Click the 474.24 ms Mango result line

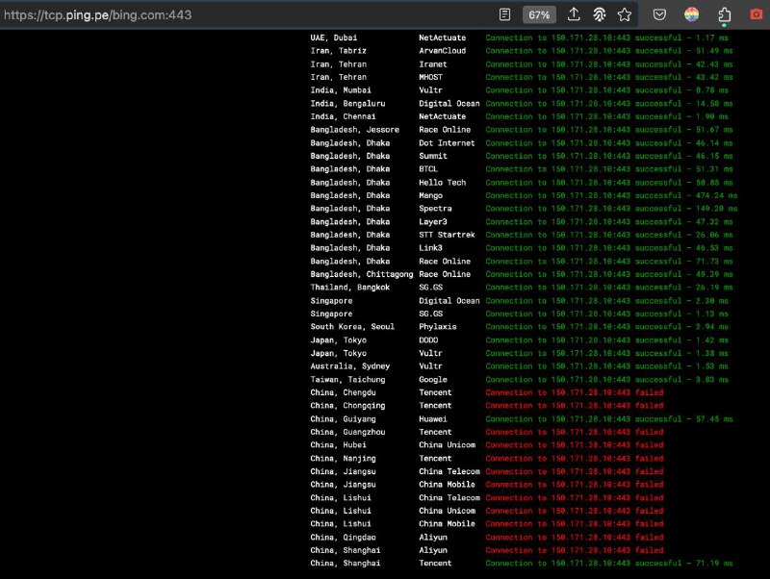pyautogui.click(x=611, y=195)
